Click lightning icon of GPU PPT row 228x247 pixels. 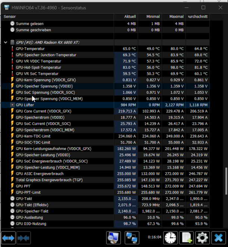[x=12, y=186]
